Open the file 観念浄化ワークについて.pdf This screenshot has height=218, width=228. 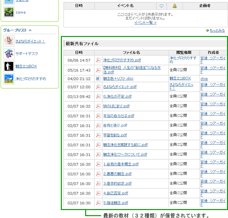(x=125, y=154)
